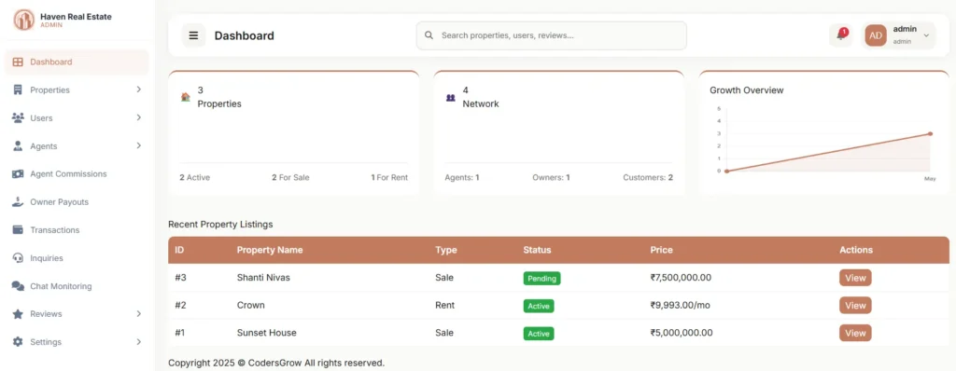Click the Agents person icon
This screenshot has width=956, height=371.
point(18,146)
